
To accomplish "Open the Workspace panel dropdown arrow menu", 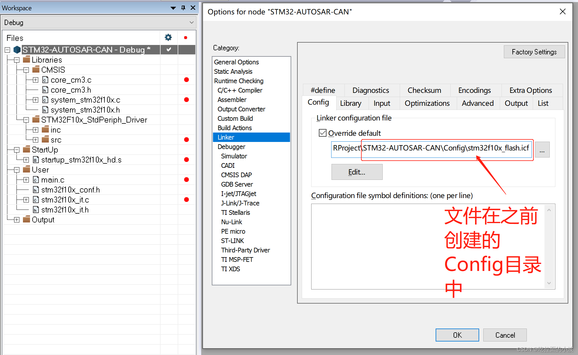I will tap(173, 8).
